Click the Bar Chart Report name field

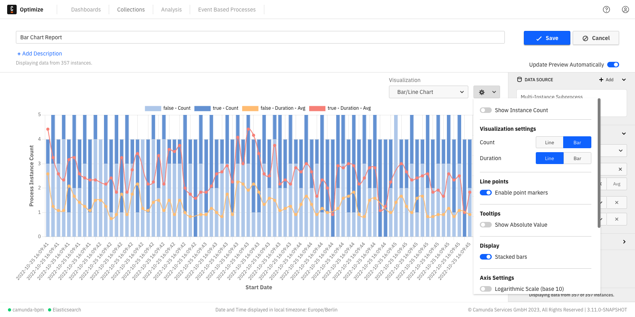click(260, 37)
